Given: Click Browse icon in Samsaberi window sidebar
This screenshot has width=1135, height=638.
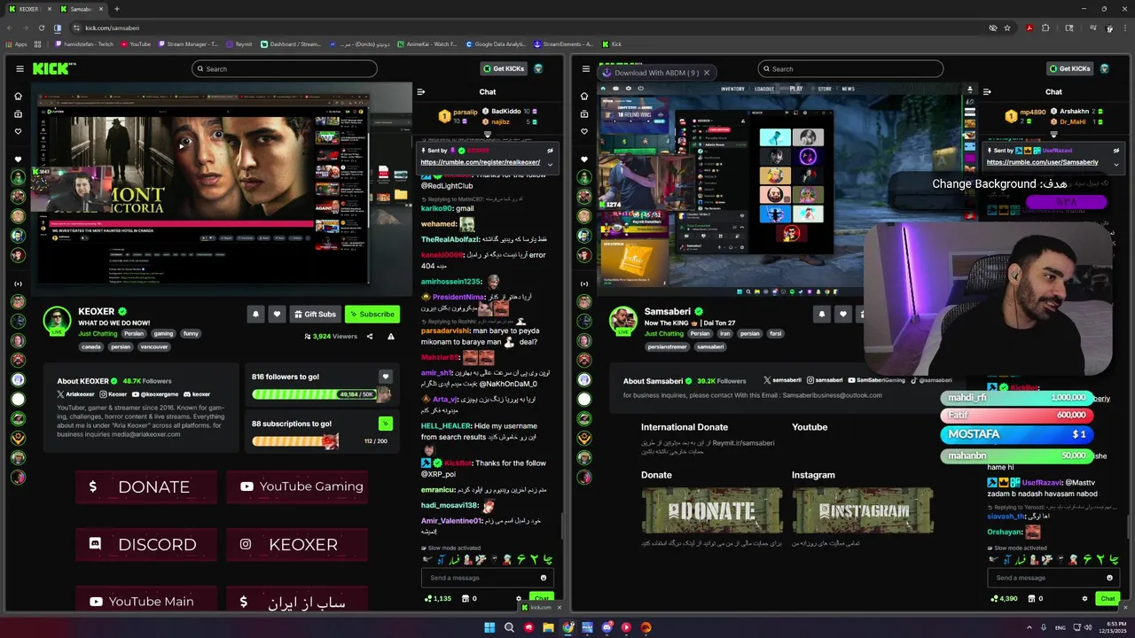Looking at the screenshot, I should (584, 113).
